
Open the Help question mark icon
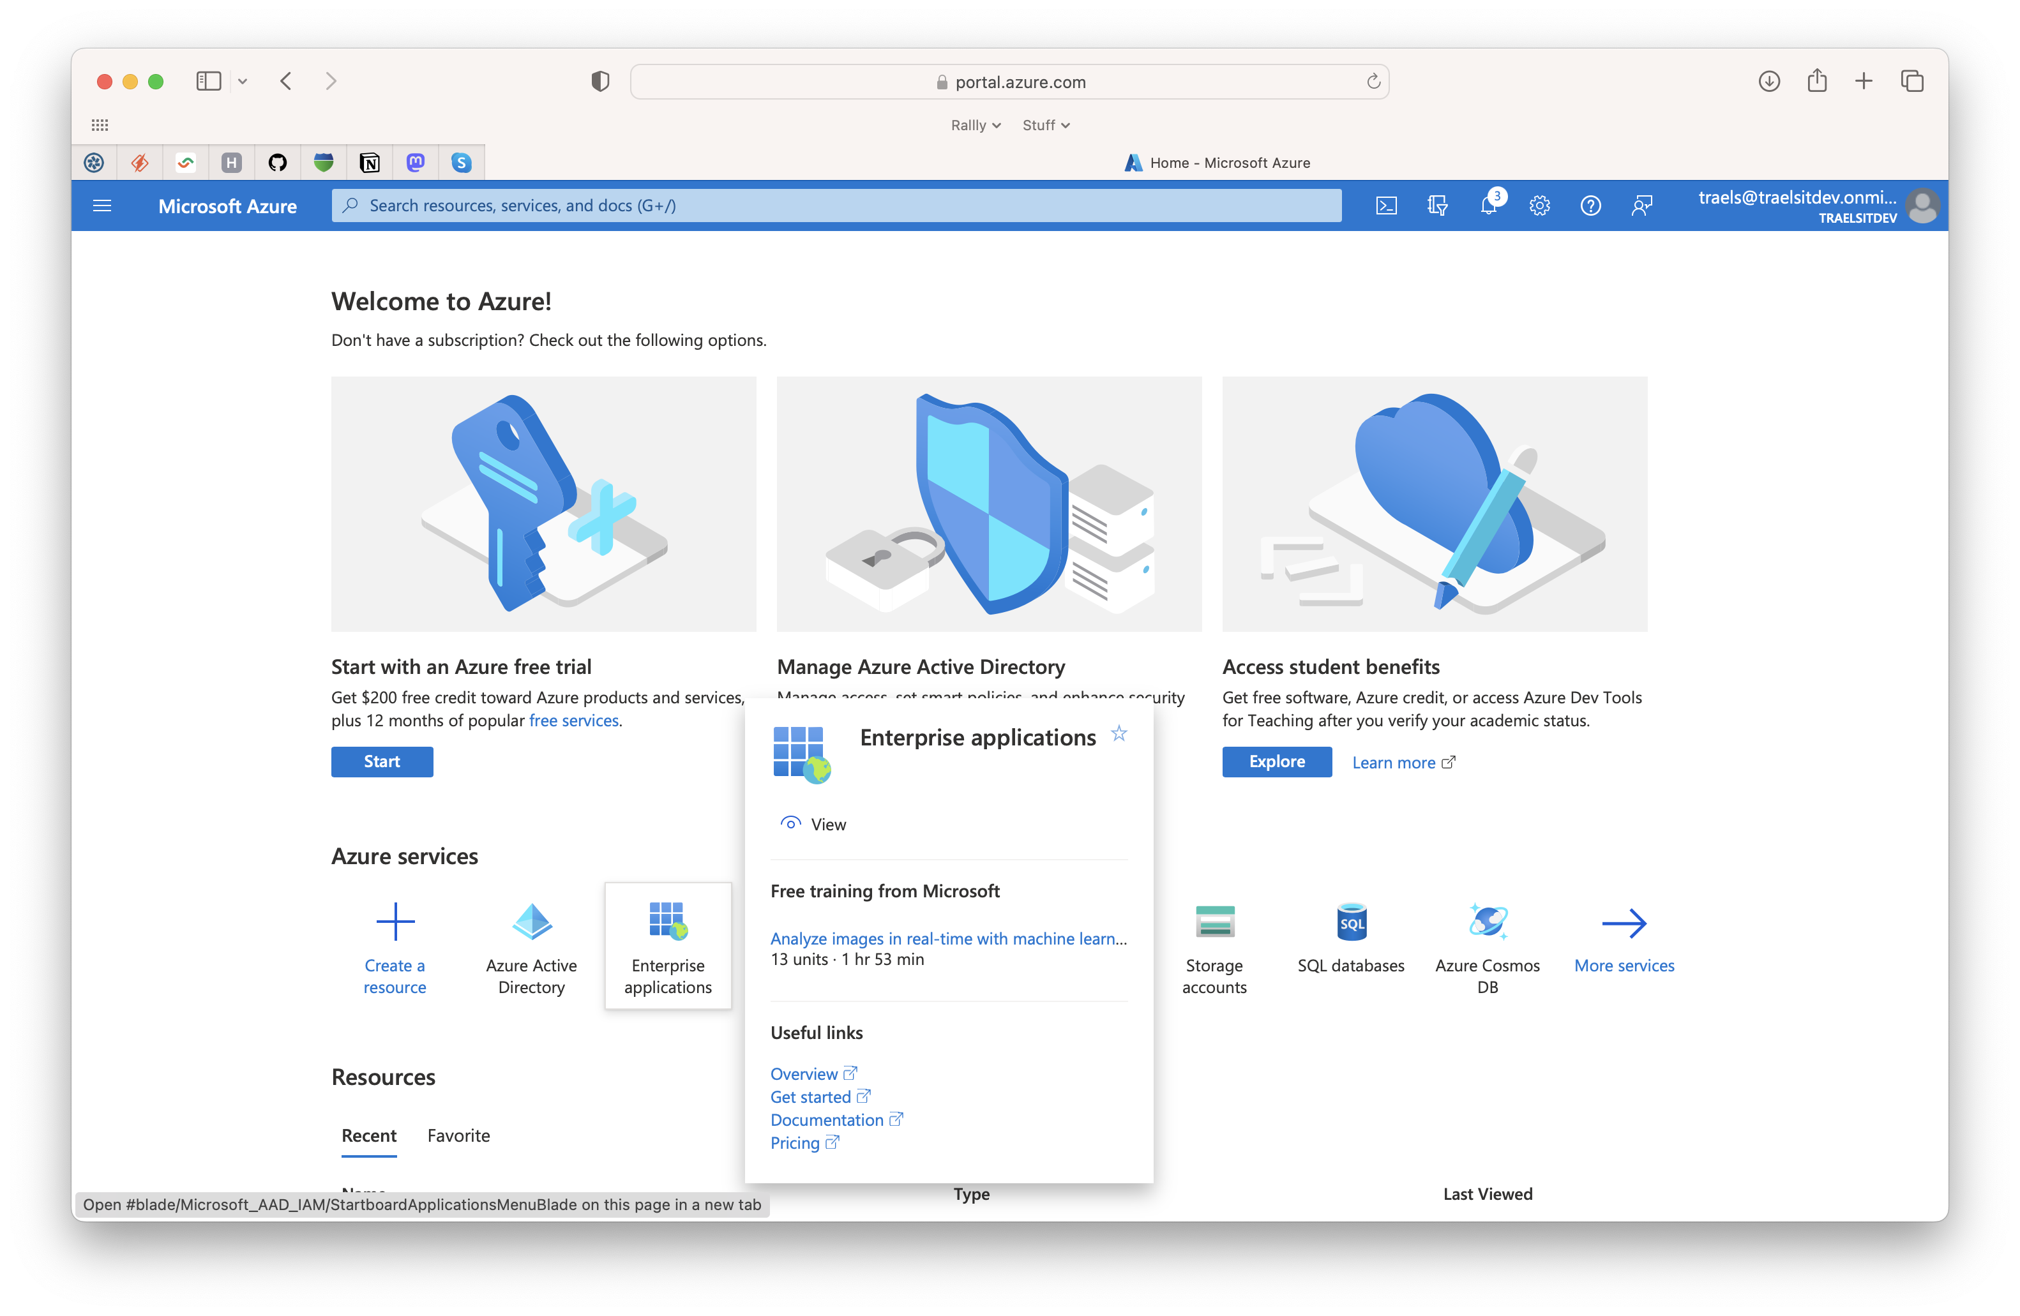point(1590,206)
